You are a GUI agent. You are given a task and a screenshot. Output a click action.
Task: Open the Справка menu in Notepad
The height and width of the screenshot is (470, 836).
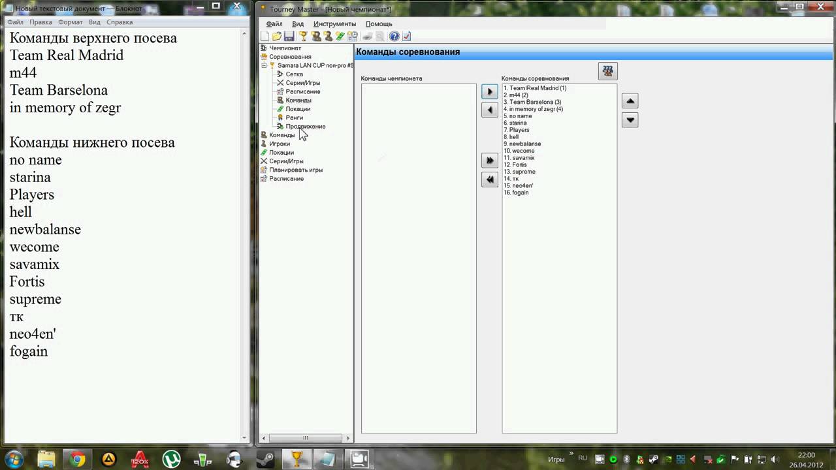tap(120, 22)
